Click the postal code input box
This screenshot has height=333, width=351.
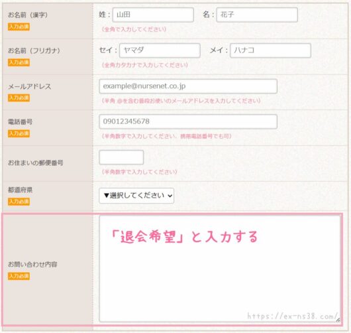(x=121, y=157)
